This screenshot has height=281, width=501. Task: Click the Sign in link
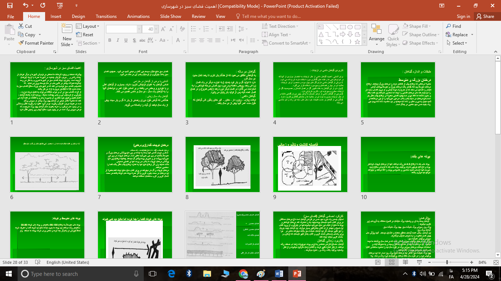tap(463, 16)
